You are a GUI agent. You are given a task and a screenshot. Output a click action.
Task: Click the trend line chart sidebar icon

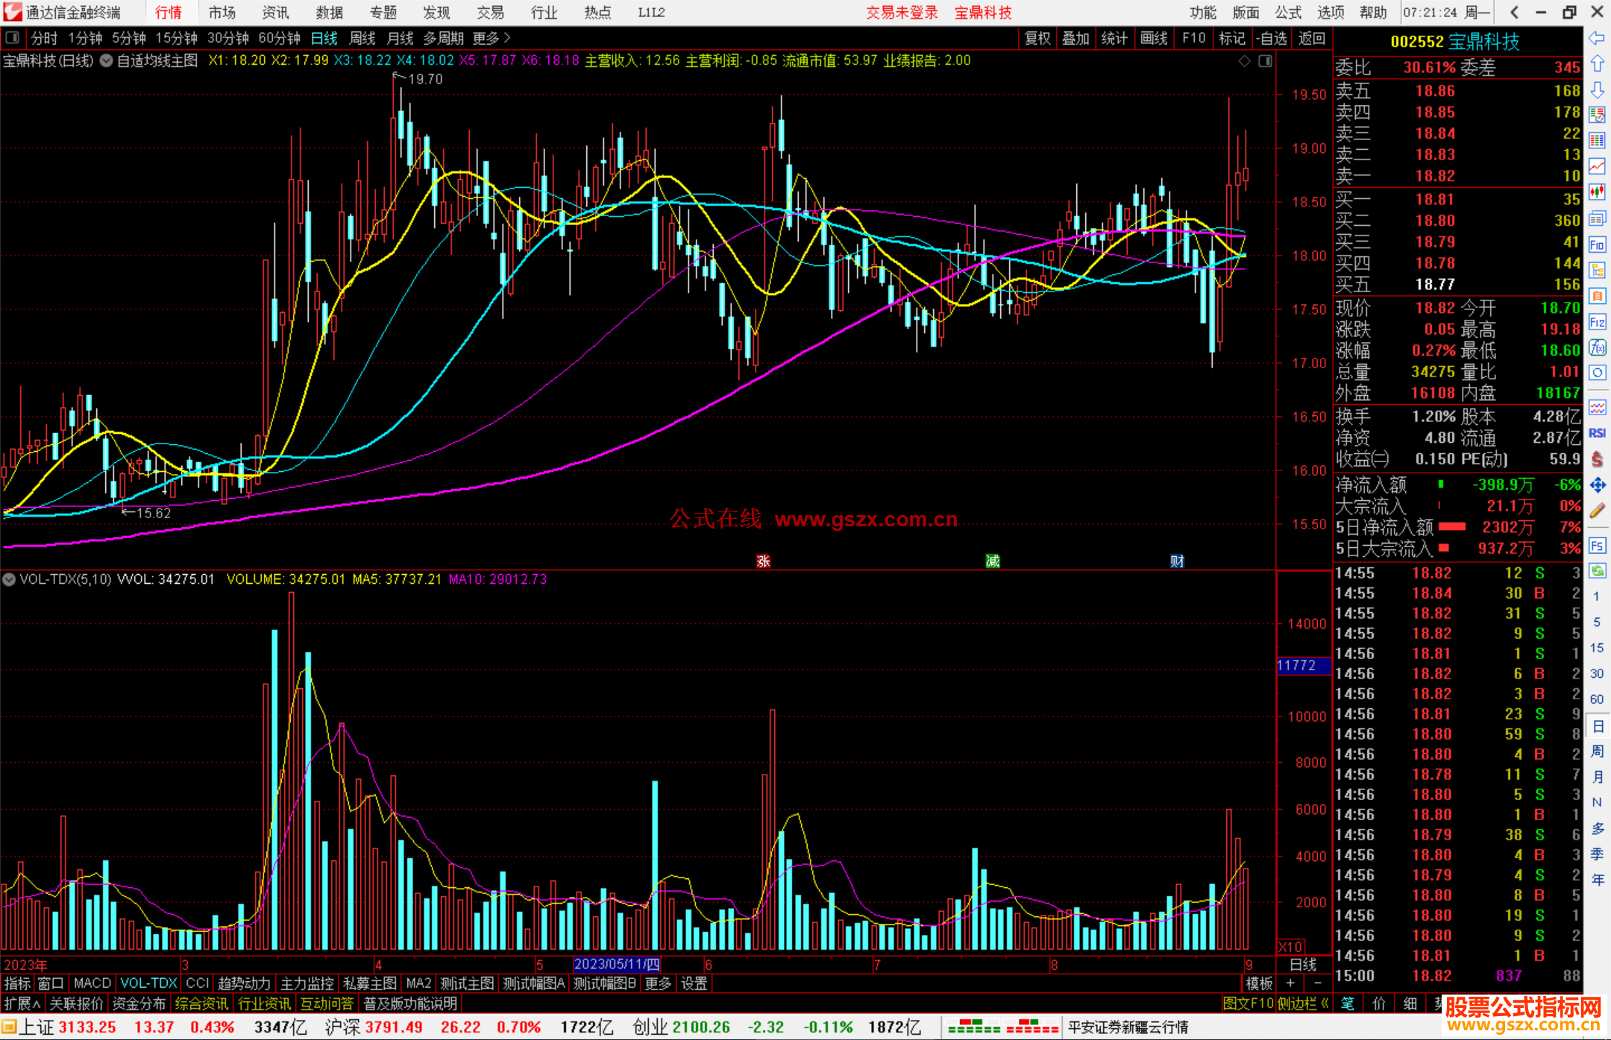[1597, 167]
